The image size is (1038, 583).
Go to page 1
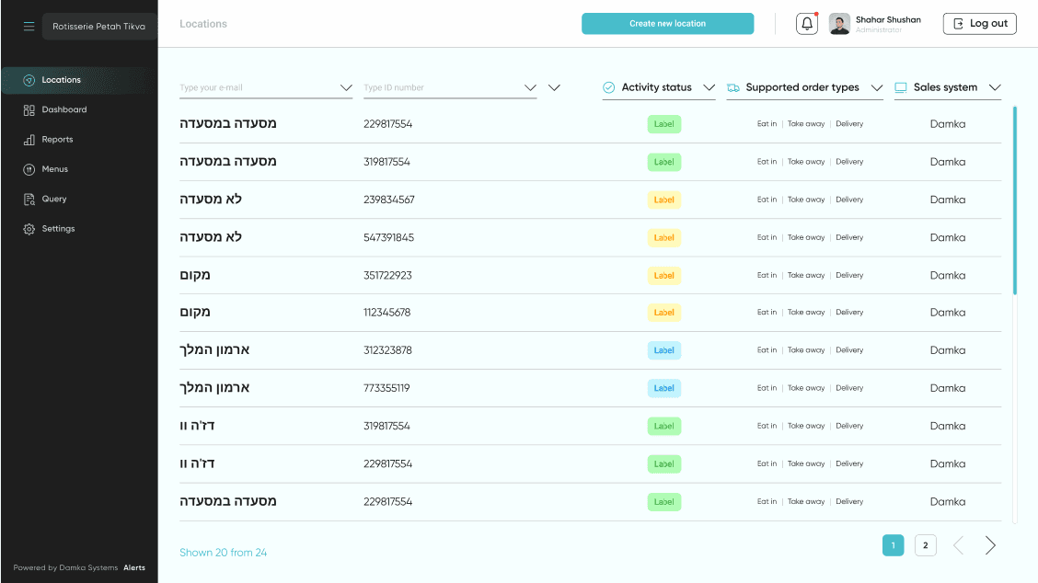[x=893, y=545]
